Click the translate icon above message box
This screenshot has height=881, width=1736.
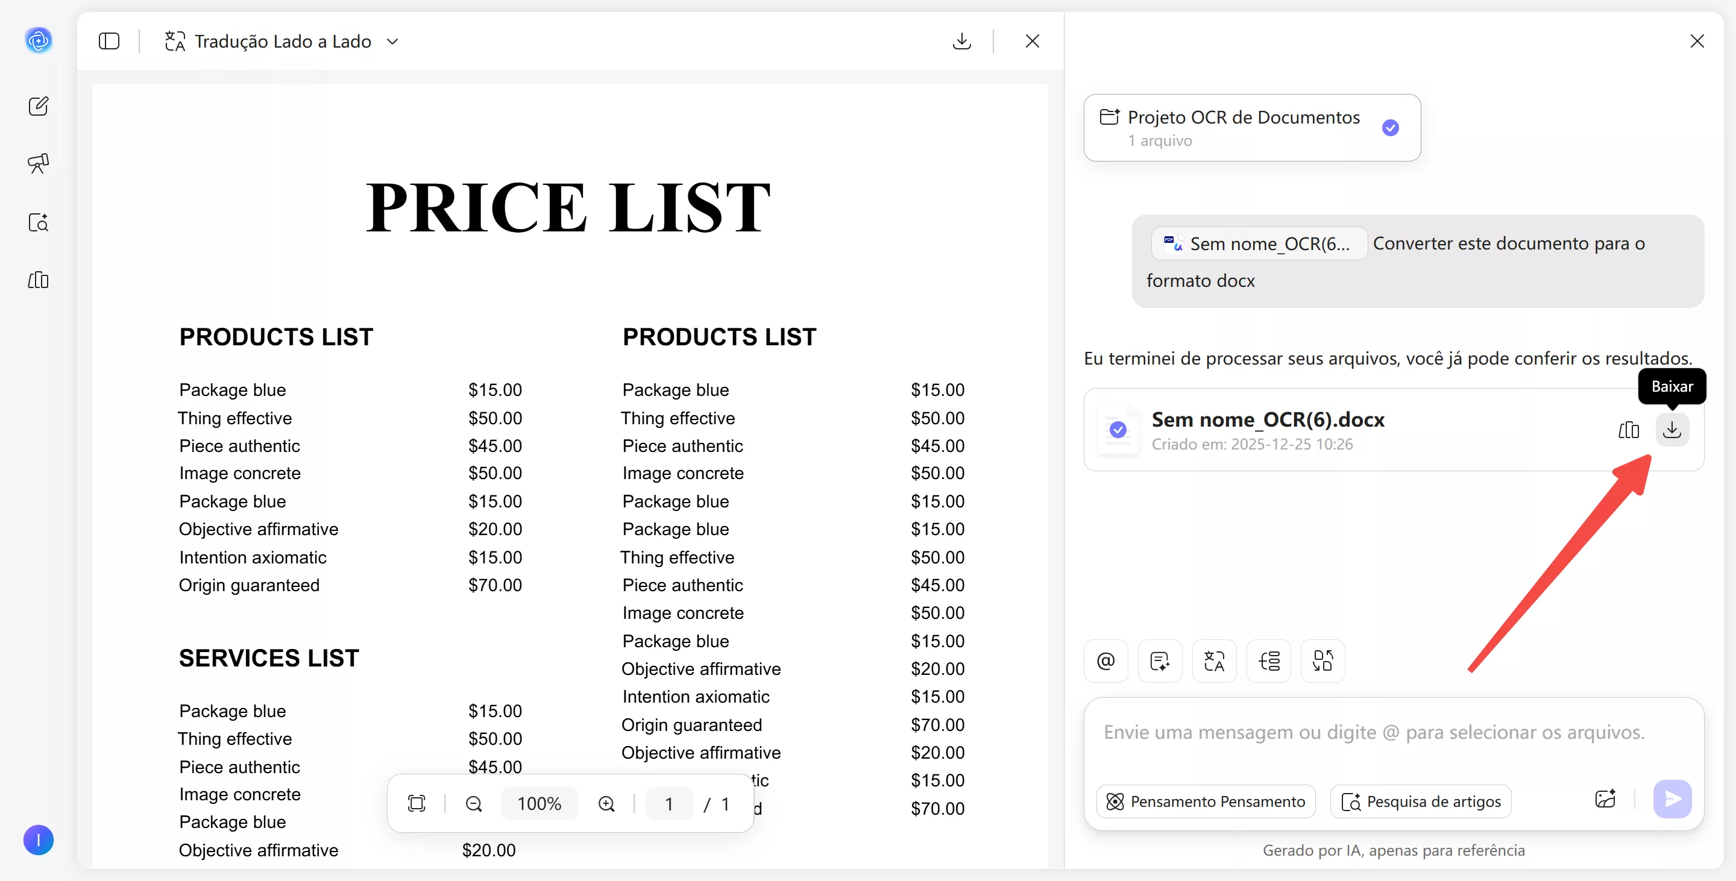1214,660
